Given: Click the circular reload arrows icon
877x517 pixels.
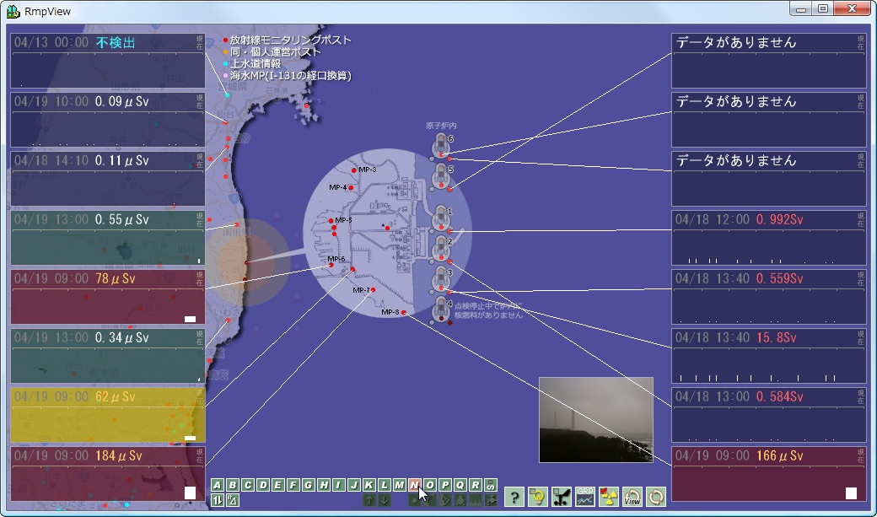Looking at the screenshot, I should click(655, 496).
